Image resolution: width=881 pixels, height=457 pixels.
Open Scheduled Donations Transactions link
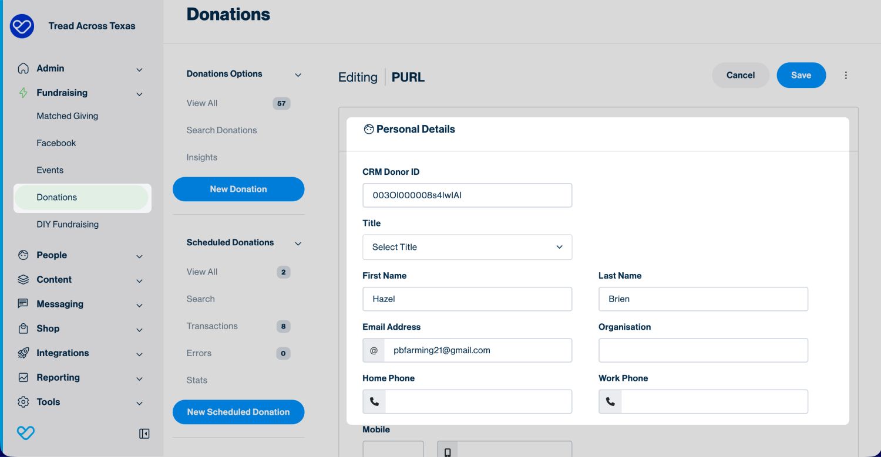coord(212,326)
